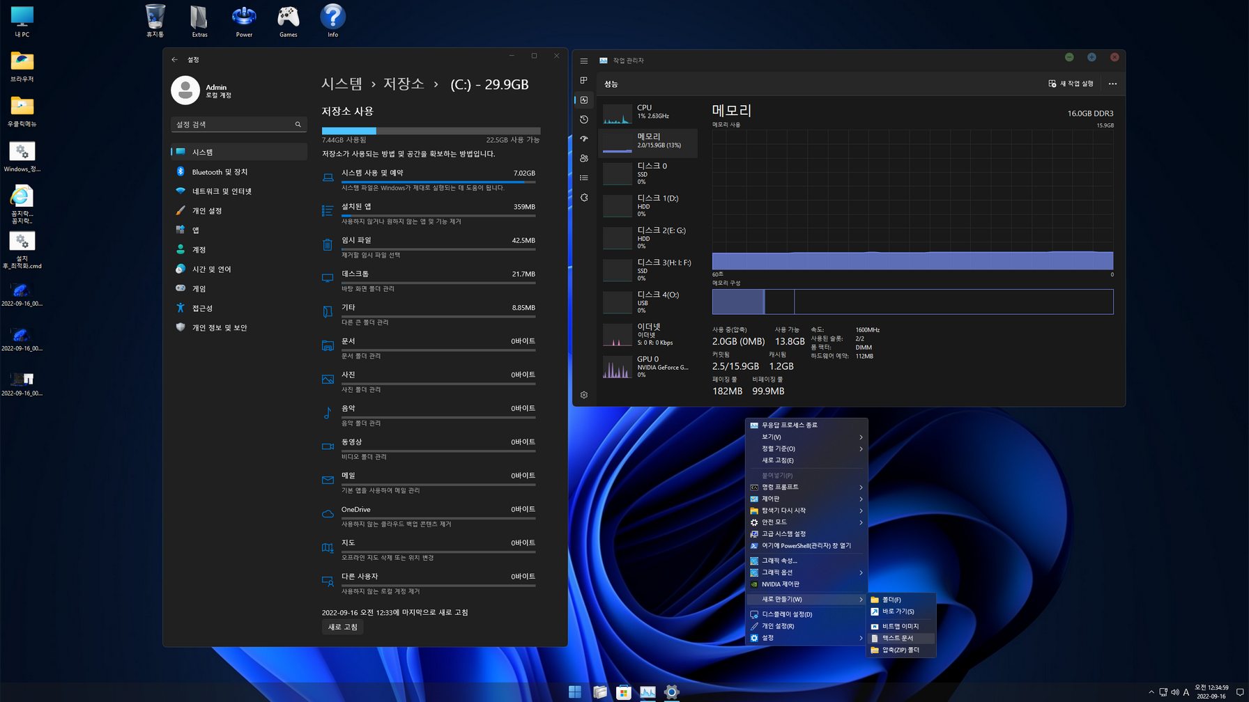Viewport: 1249px width, 702px height.
Task: Open 개인 정보 및 보안 settings category
Action: coord(238,327)
